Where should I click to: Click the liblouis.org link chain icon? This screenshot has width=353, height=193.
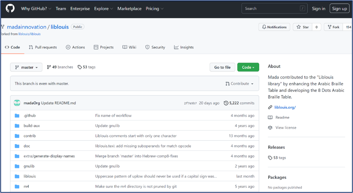click(270, 107)
